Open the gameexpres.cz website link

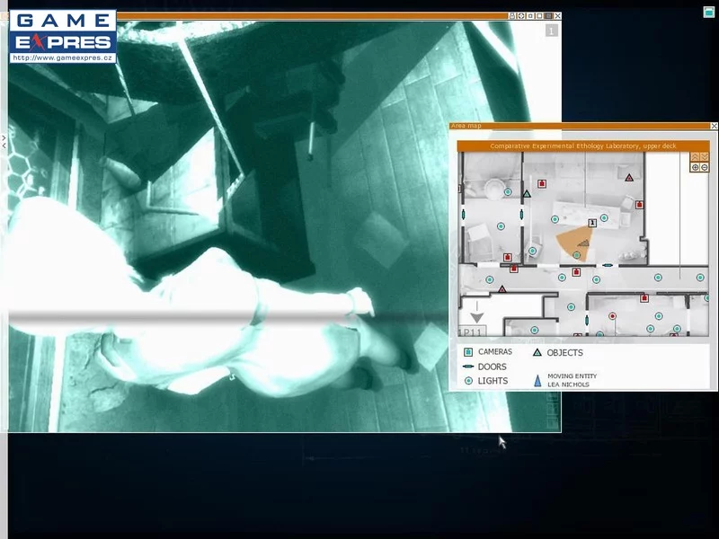tap(63, 58)
